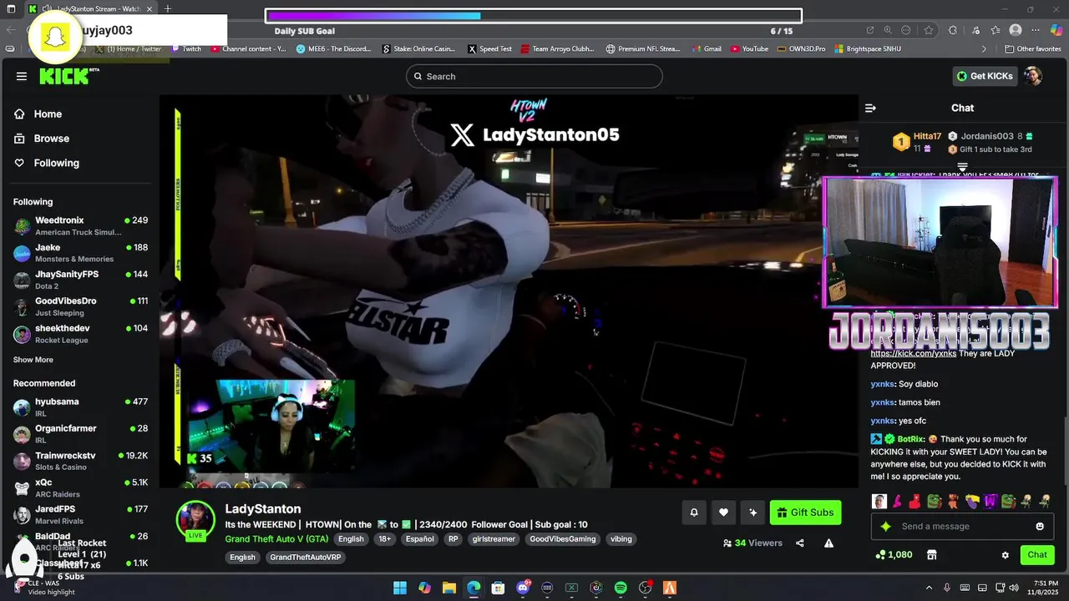Click the green sparkle in message box

click(885, 527)
